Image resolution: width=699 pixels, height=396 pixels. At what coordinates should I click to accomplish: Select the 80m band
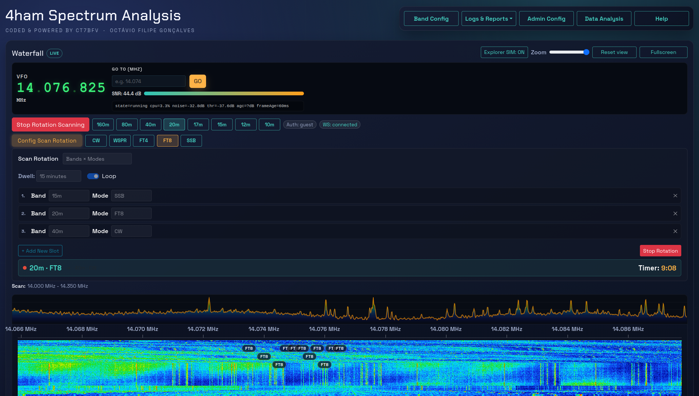tap(127, 124)
